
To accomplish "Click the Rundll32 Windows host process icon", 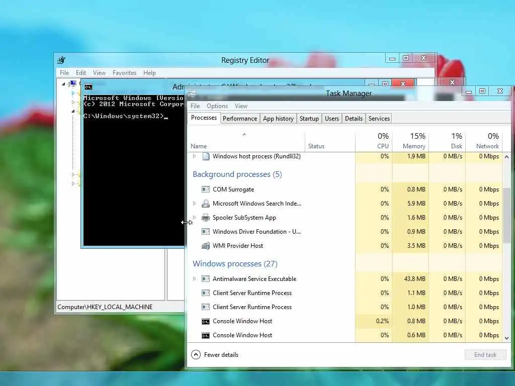I will [x=206, y=156].
